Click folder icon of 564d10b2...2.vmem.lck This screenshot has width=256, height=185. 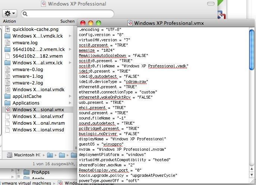[x=7, y=49]
